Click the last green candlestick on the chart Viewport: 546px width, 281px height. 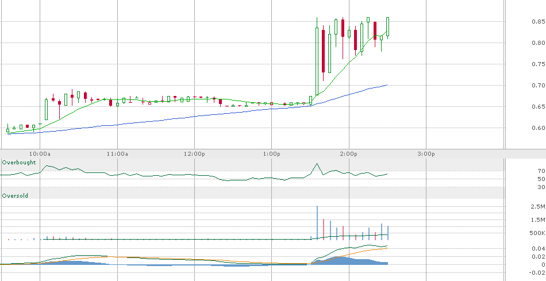pos(387,26)
